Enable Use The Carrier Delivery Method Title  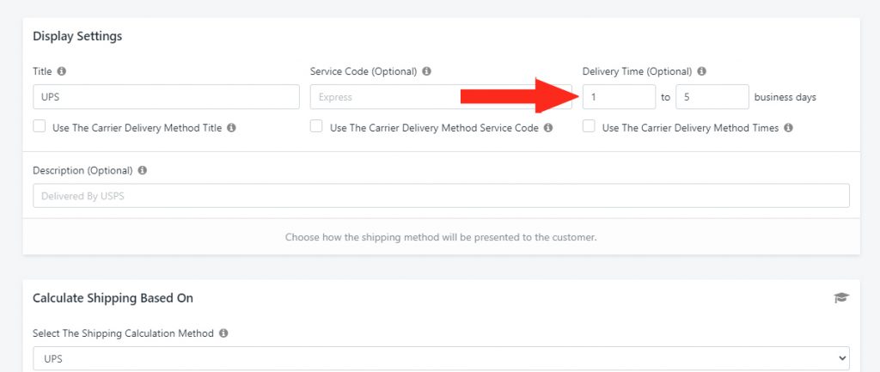coord(39,126)
